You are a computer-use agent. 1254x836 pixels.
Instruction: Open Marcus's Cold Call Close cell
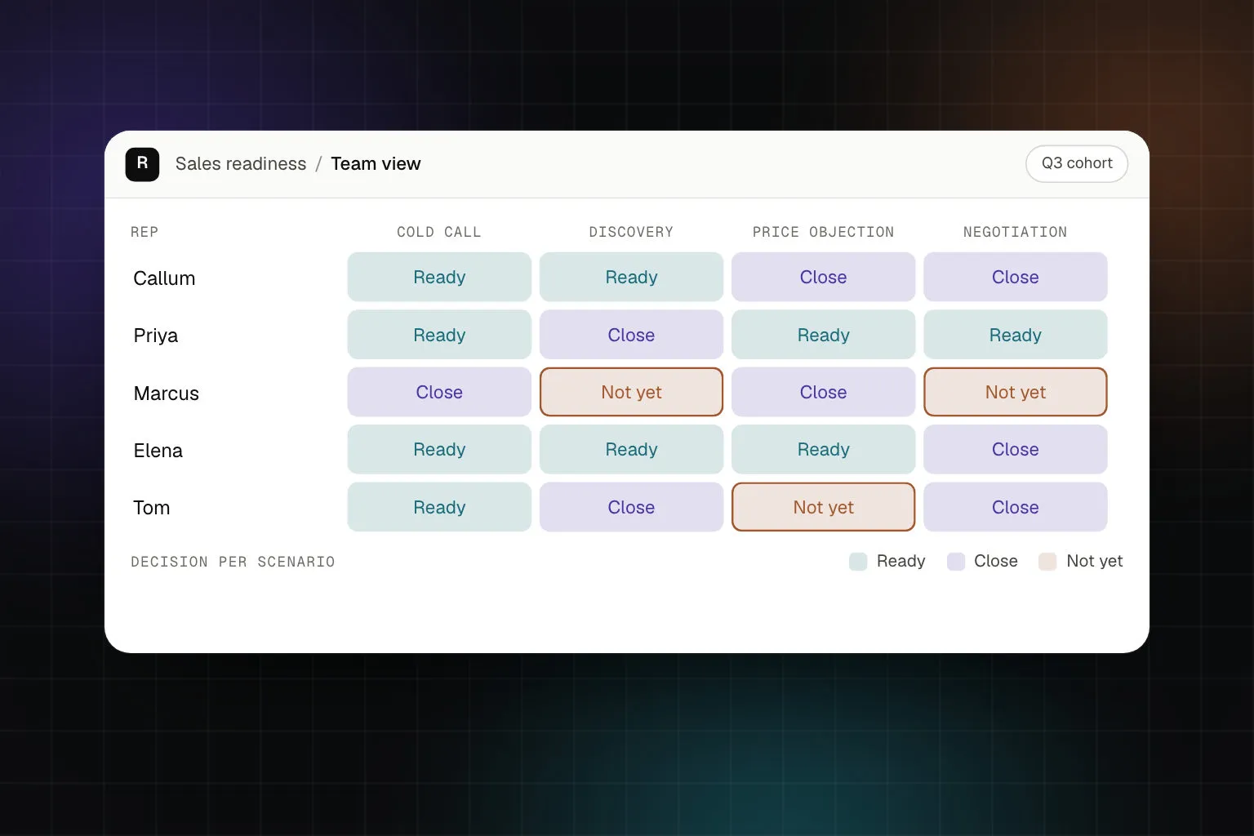coord(439,392)
